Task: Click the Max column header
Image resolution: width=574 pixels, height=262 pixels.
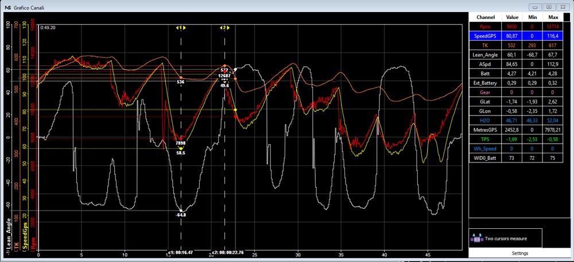Action: pos(553,17)
